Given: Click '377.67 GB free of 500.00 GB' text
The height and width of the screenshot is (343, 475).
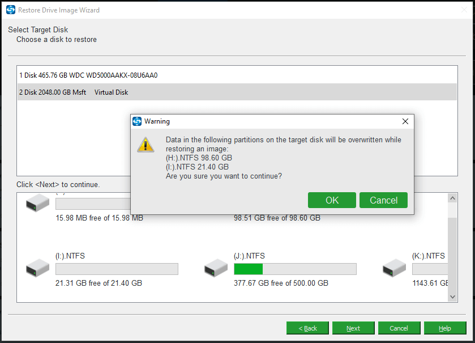Looking at the screenshot, I should pyautogui.click(x=281, y=283).
